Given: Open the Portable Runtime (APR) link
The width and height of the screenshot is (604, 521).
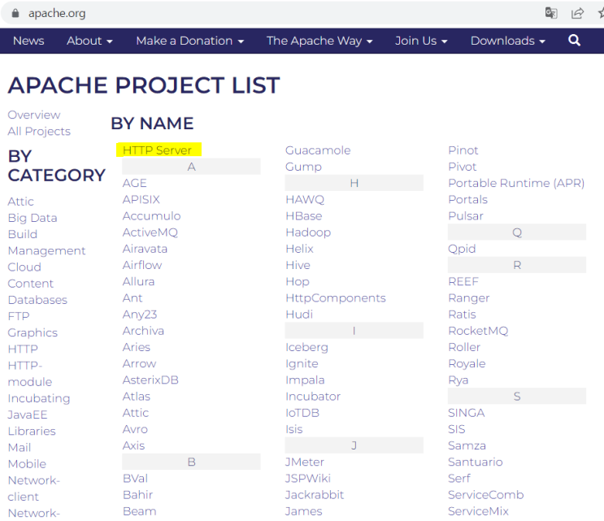Looking at the screenshot, I should click(516, 183).
